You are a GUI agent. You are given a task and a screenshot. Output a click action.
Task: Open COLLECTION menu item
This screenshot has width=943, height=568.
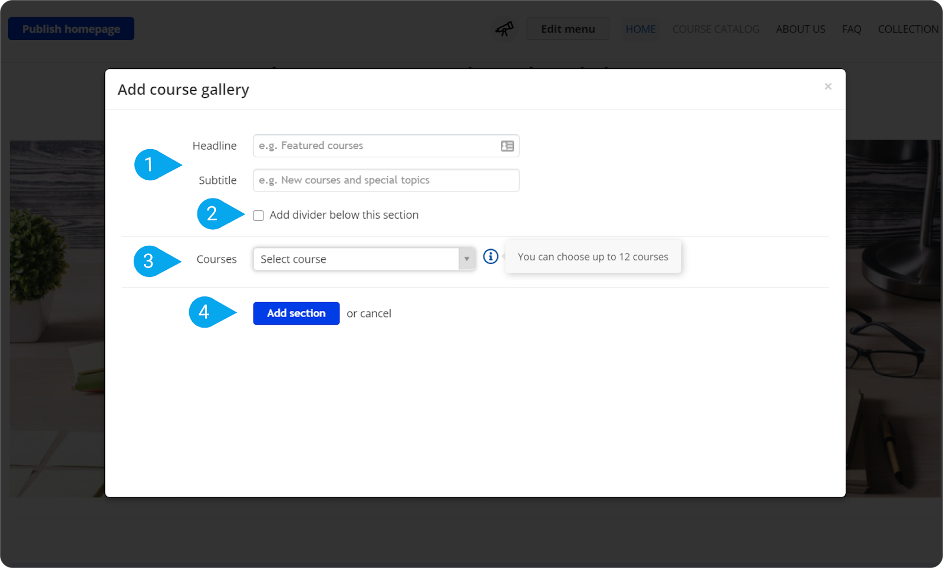pos(908,29)
